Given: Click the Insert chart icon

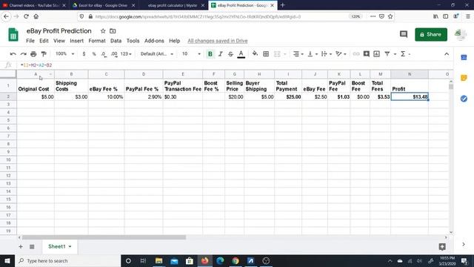Looking at the screenshot, I should click(x=377, y=54).
